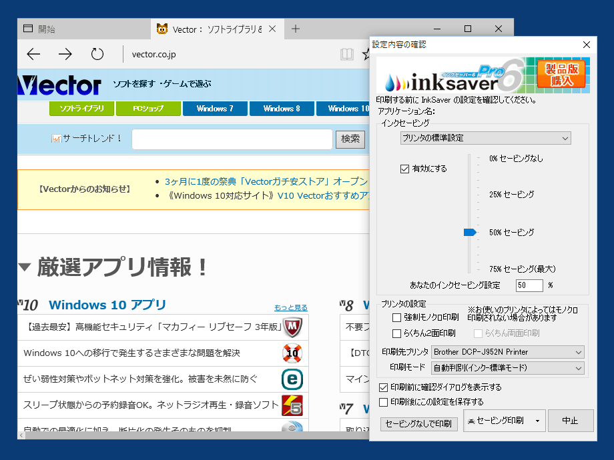Click the inksaver 6 Pro banner logo
This screenshot has width=614, height=460.
[x=454, y=76]
